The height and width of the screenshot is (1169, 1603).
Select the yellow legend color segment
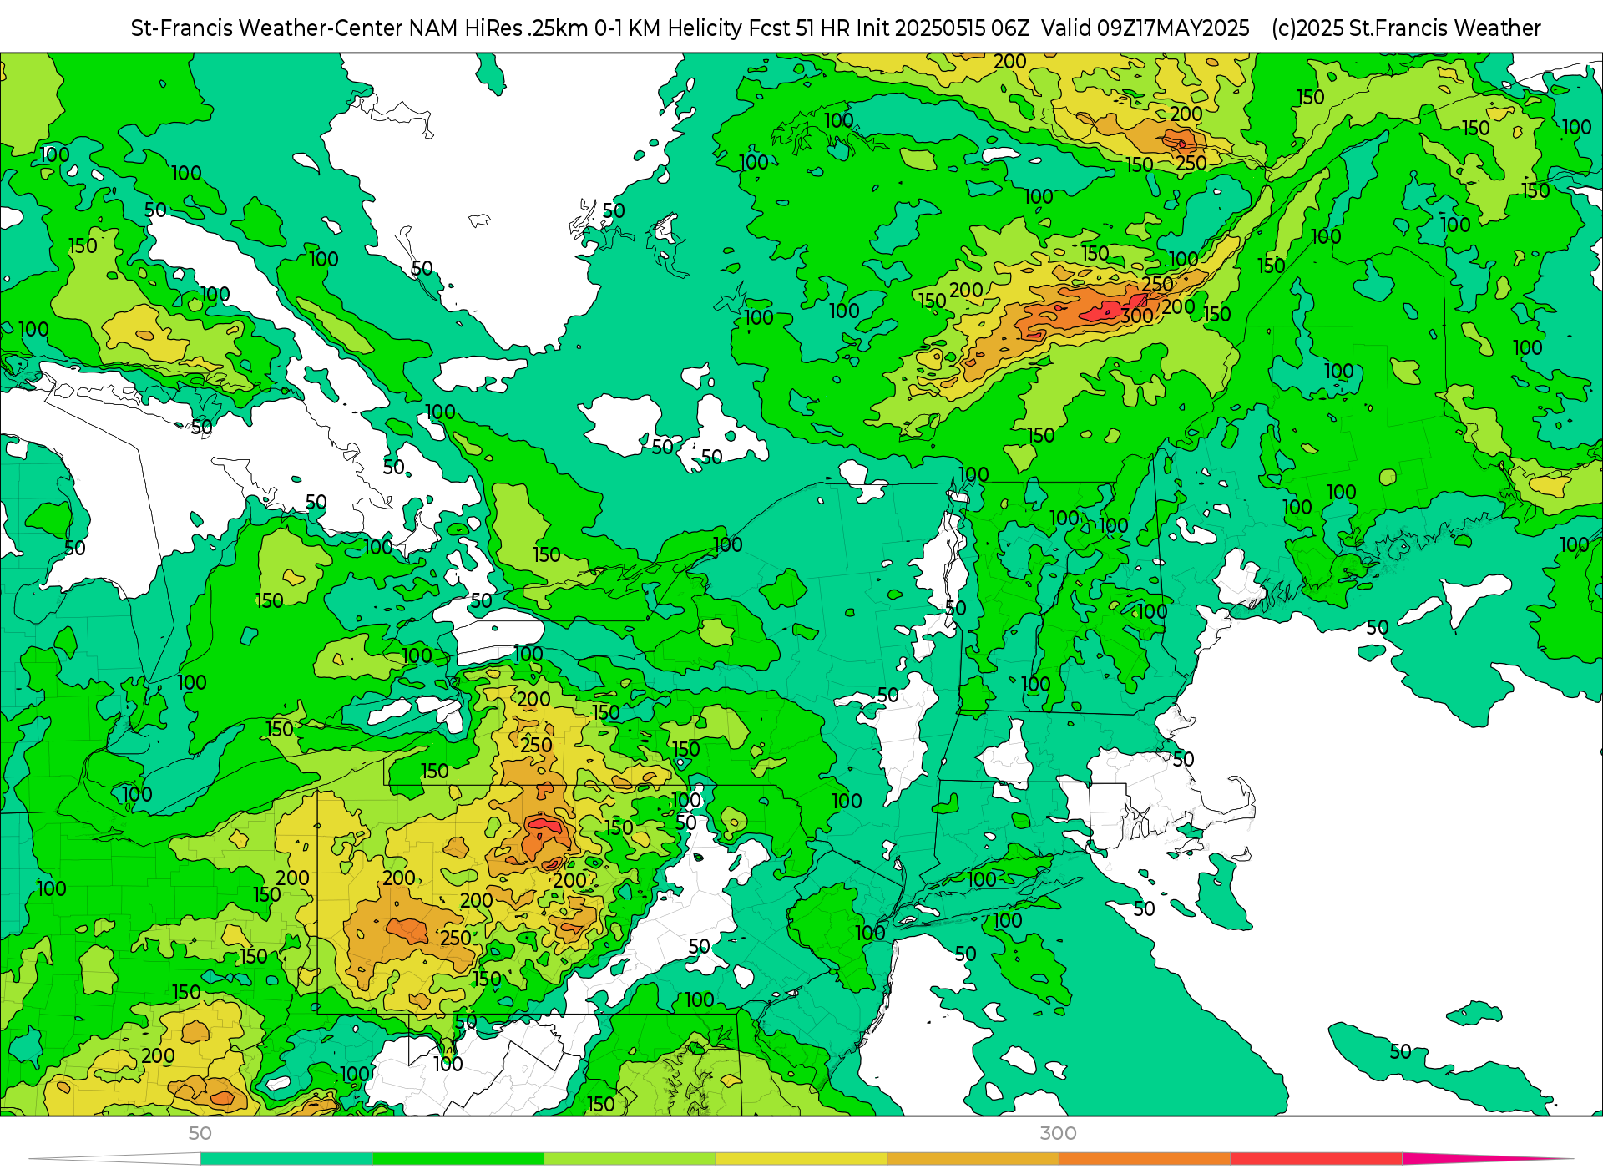tap(801, 1158)
